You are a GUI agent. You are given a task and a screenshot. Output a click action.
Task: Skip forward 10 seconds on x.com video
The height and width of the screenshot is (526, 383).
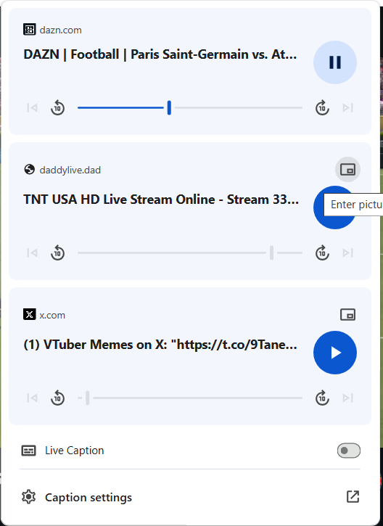tap(322, 398)
